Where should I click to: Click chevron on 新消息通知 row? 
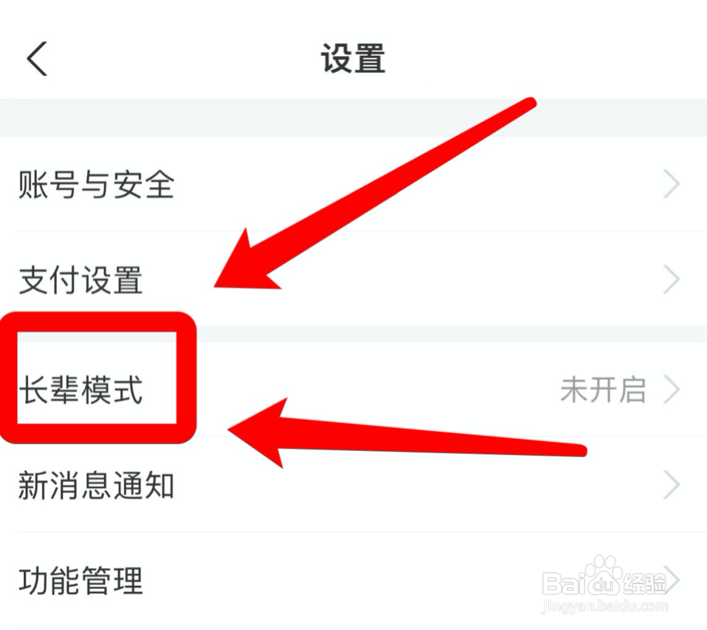coord(671,485)
